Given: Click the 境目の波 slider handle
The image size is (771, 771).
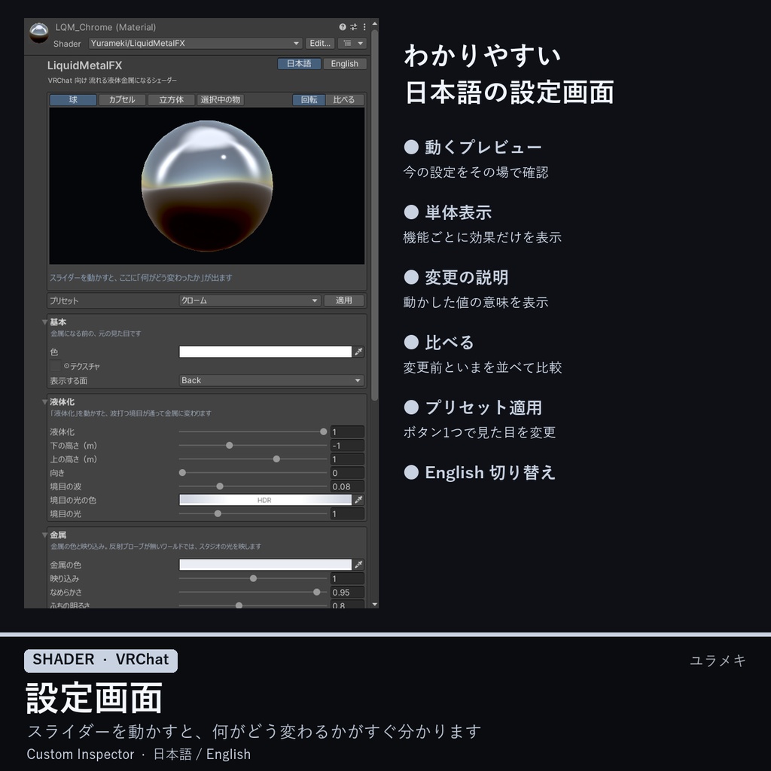Looking at the screenshot, I should (x=220, y=486).
